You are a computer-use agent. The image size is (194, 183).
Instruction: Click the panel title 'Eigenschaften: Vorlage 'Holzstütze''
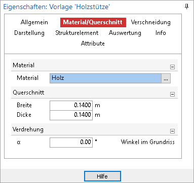point(57,7)
